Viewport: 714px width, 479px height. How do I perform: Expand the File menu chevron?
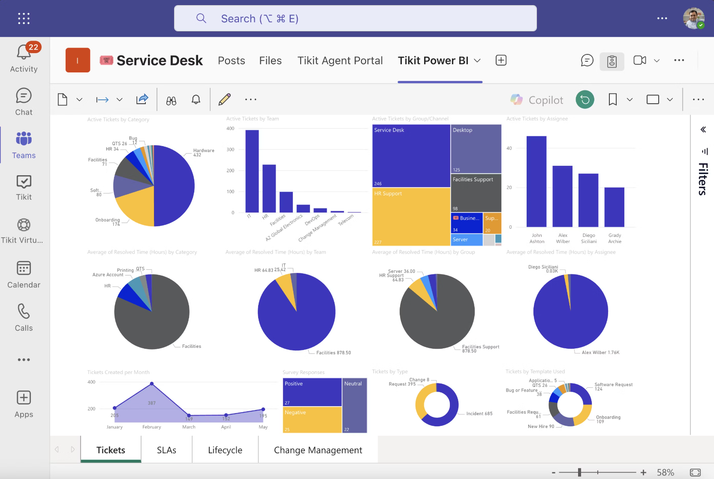[79, 100]
